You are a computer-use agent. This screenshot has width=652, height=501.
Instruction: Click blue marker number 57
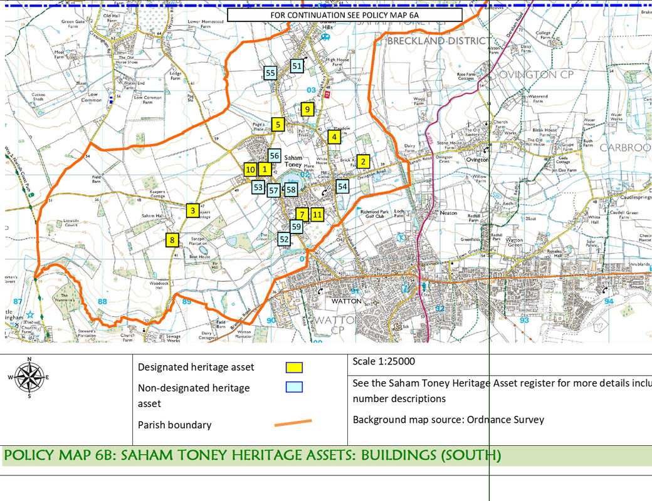(273, 190)
